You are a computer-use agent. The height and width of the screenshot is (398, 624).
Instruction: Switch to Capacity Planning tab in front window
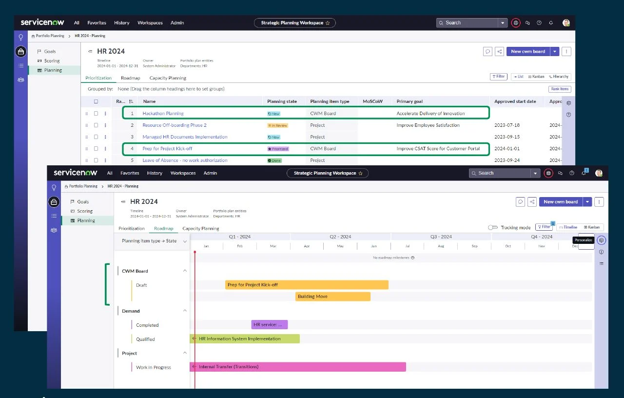201,228
